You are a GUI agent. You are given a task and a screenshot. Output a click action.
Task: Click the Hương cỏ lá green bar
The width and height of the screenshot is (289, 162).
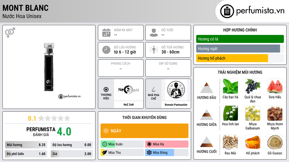tap(240, 39)
